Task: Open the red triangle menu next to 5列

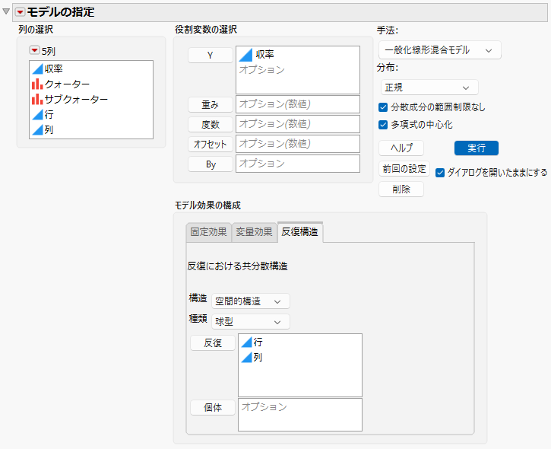Action: pos(34,51)
